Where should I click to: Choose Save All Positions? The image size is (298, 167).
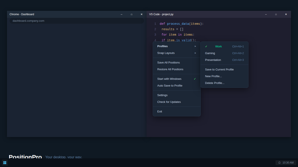point(176,63)
